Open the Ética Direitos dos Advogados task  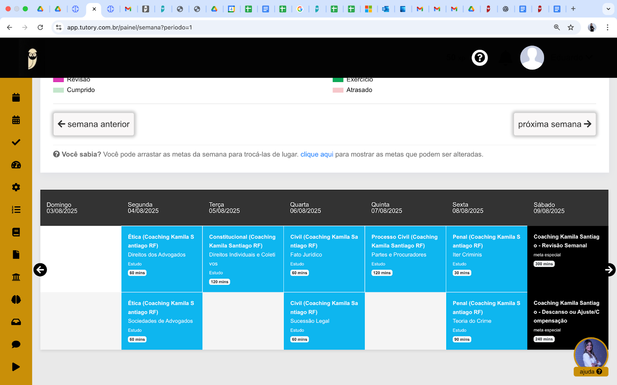(162, 259)
